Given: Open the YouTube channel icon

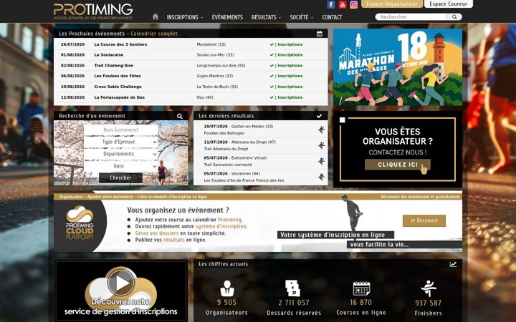Looking at the screenshot, I should (343, 4).
